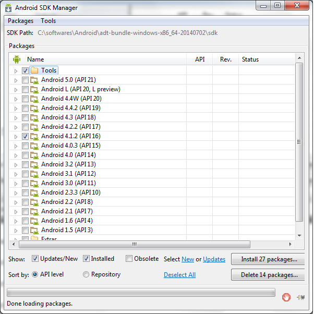Click the Android 3.2 folder icon
Screen dimensions: 314x314
click(x=34, y=164)
